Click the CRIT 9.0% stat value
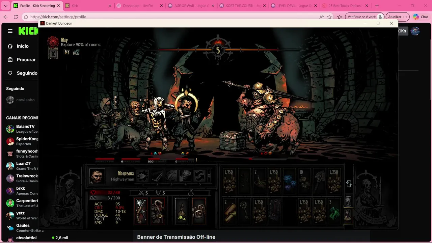 pos(120,208)
